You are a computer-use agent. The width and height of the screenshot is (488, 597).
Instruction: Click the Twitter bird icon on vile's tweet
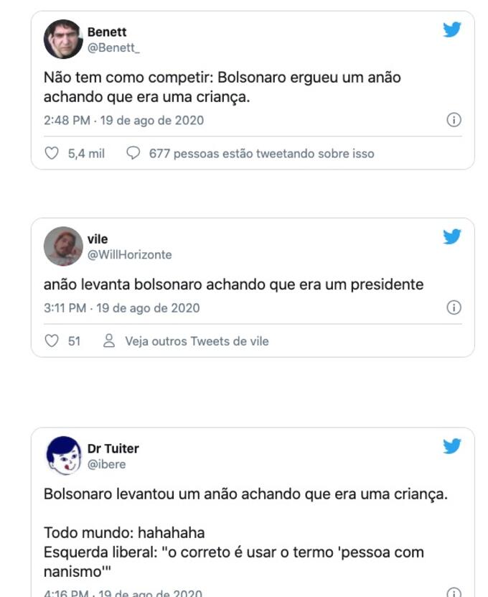tap(451, 237)
